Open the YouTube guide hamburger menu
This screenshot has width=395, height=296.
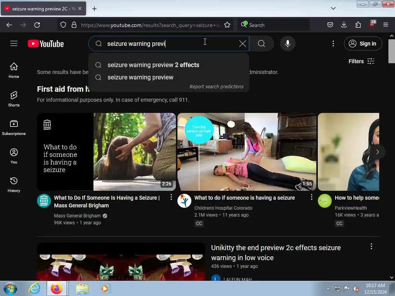[14, 44]
